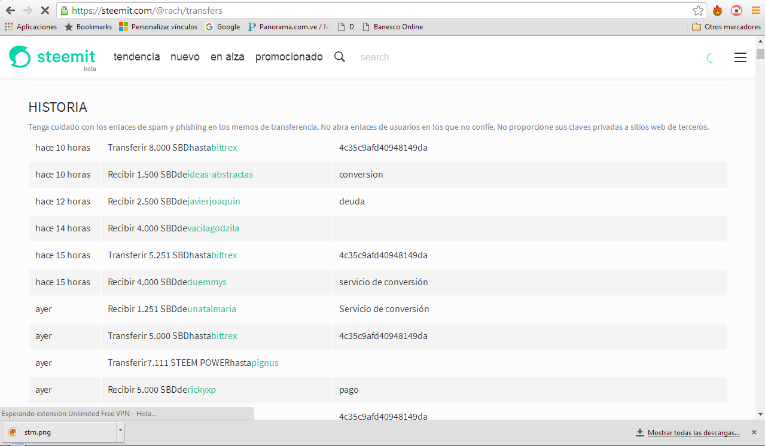Click the browser address bar URL
This screenshot has width=765, height=446.
[147, 10]
